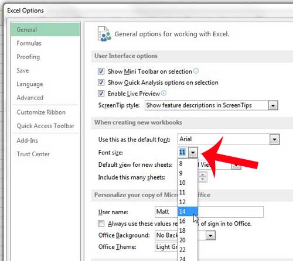Select highlighted font size 14
The height and width of the screenshot is (261, 293).
click(x=188, y=211)
